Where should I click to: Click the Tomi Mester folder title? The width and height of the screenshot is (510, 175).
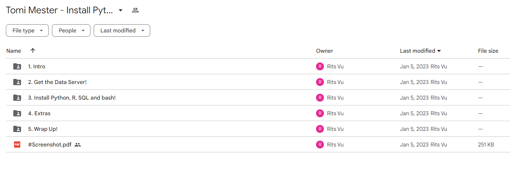tap(59, 11)
